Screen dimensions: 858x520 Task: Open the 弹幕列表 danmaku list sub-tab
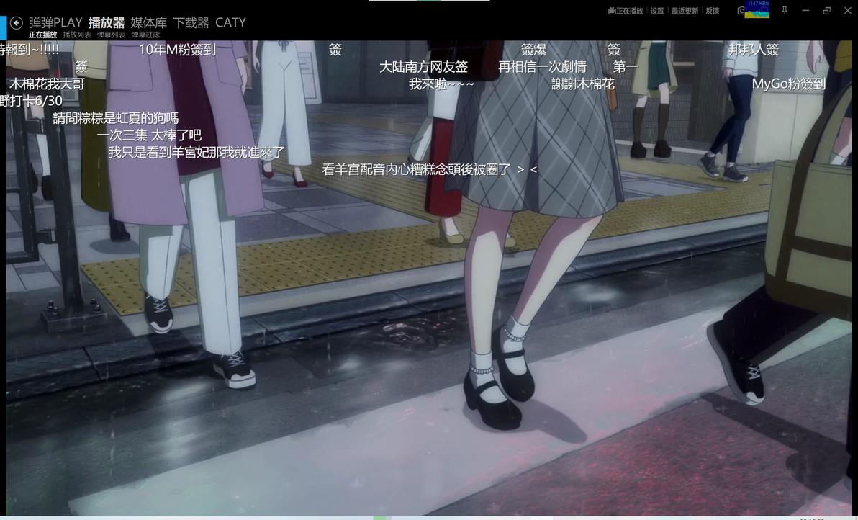(x=111, y=35)
